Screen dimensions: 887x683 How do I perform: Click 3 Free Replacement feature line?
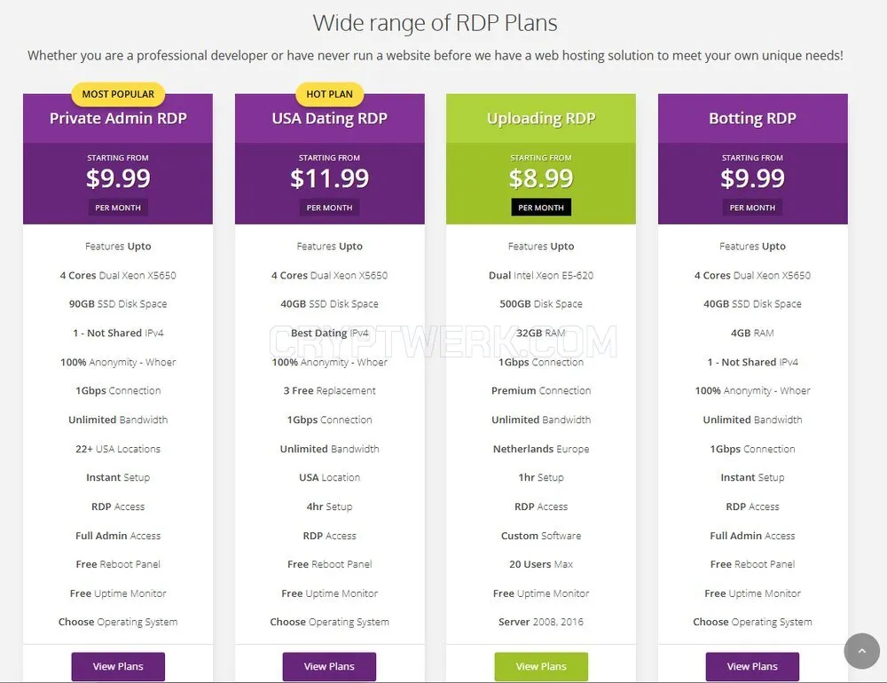[x=329, y=390]
